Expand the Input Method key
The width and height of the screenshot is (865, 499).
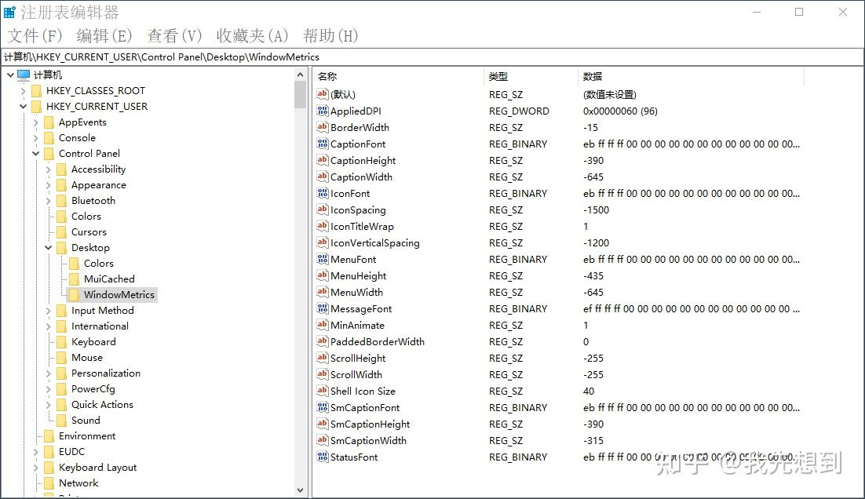pyautogui.click(x=48, y=311)
